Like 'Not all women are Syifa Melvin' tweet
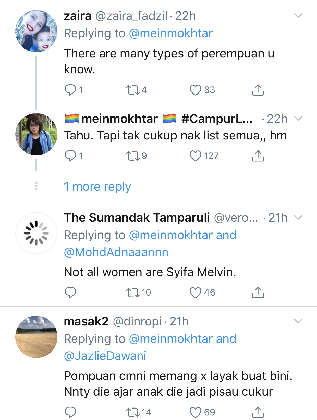 click(x=196, y=293)
